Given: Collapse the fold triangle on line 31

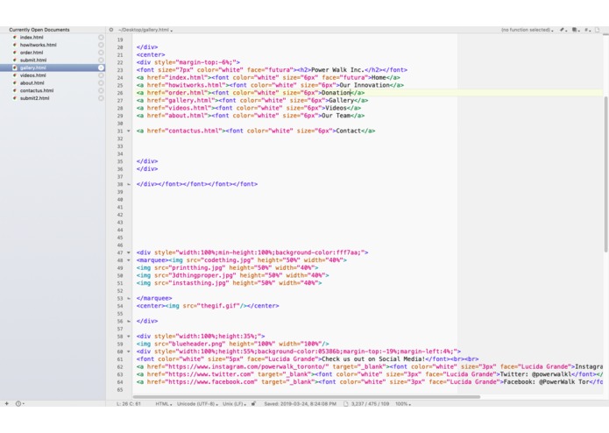Looking at the screenshot, I should pos(129,131).
